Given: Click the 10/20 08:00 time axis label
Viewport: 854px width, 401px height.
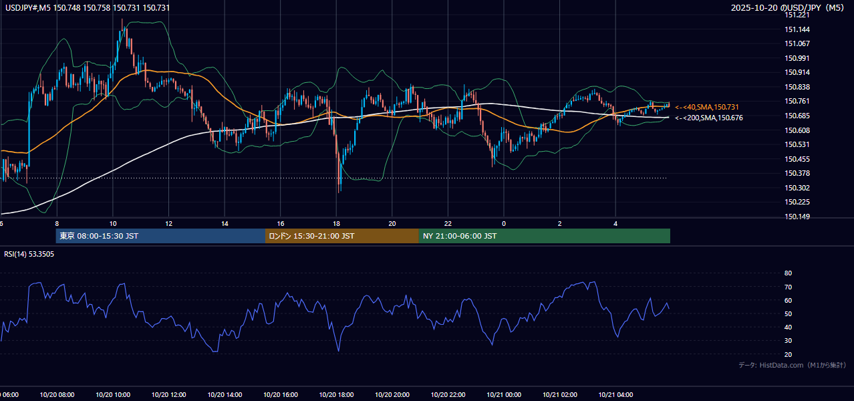Looking at the screenshot, I should tap(57, 395).
